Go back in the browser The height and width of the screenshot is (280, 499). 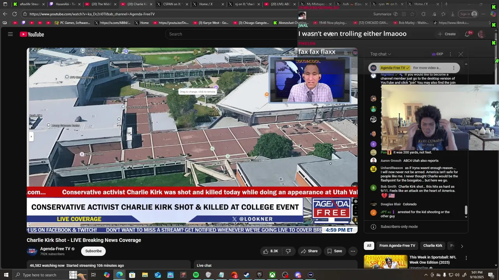(5, 14)
